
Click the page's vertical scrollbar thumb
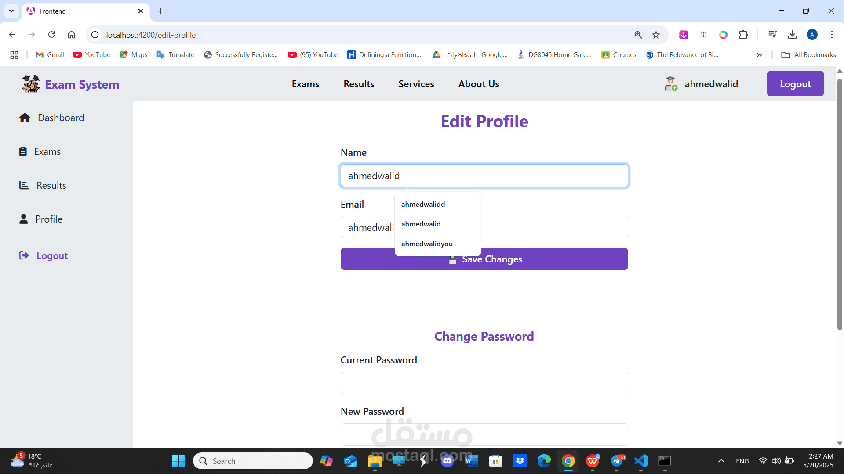click(839, 204)
